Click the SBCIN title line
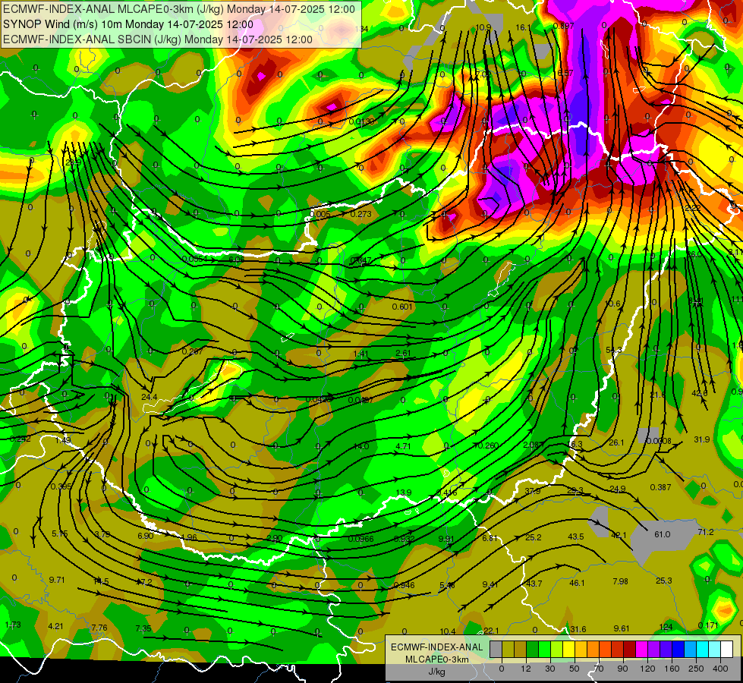The image size is (743, 683). click(158, 39)
